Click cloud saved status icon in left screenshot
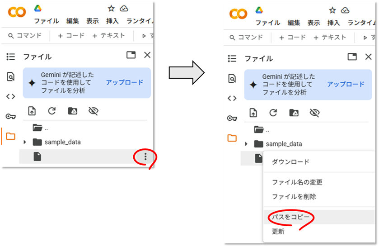Screen dimensions: 379x247 [124, 9]
